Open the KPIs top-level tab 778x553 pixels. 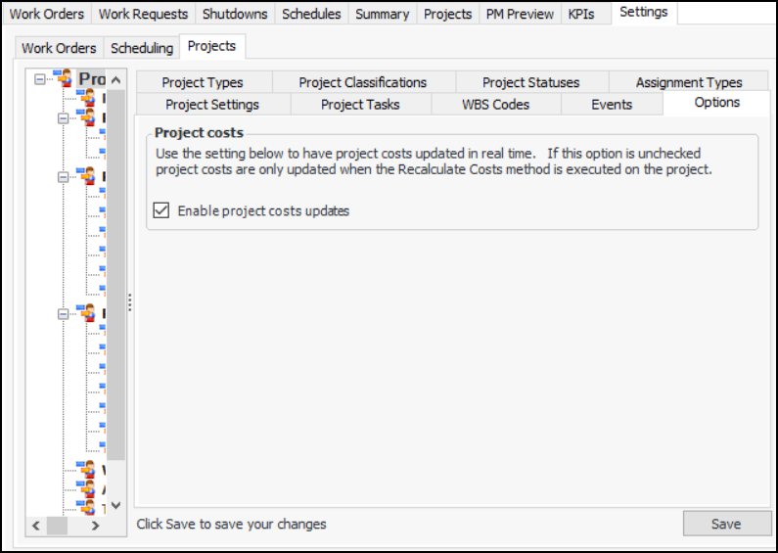coord(581,14)
